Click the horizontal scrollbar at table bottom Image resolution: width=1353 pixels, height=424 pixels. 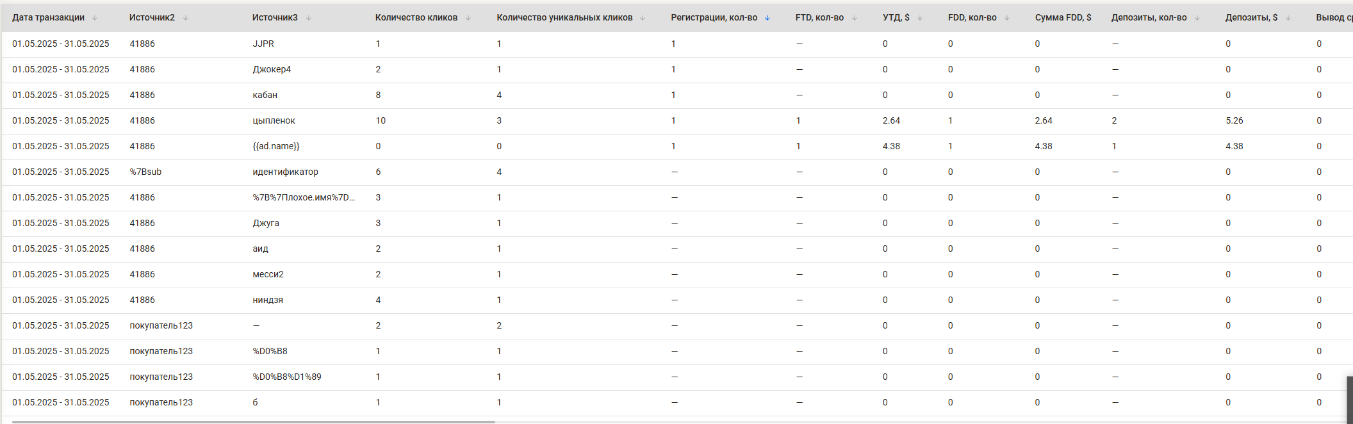click(254, 422)
